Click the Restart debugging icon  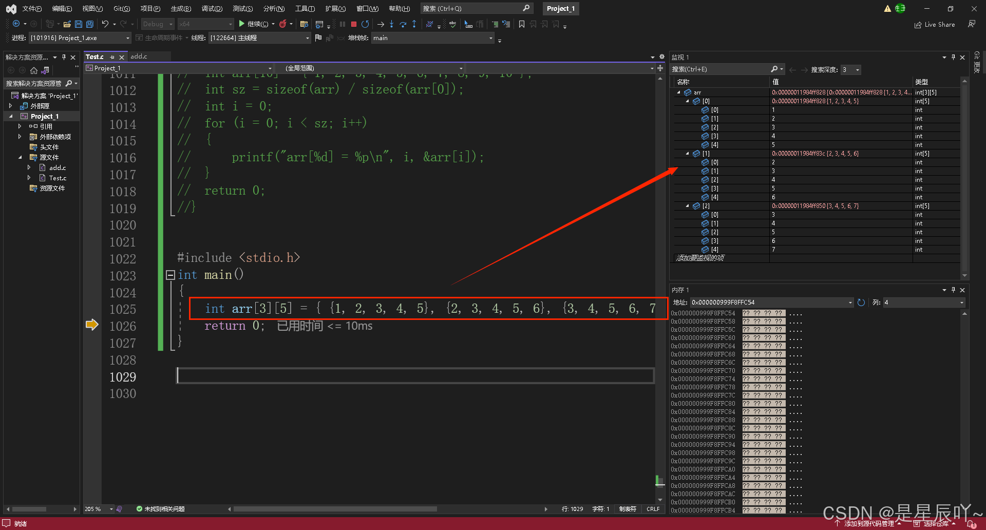(x=365, y=24)
